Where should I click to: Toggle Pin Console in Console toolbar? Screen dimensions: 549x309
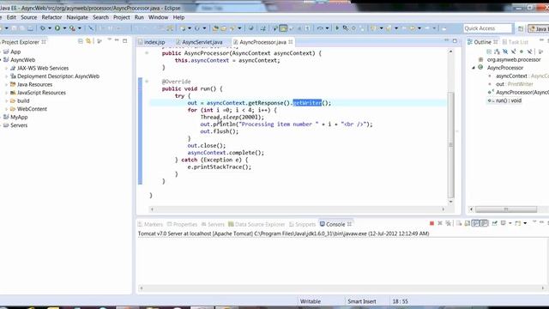[495, 223]
